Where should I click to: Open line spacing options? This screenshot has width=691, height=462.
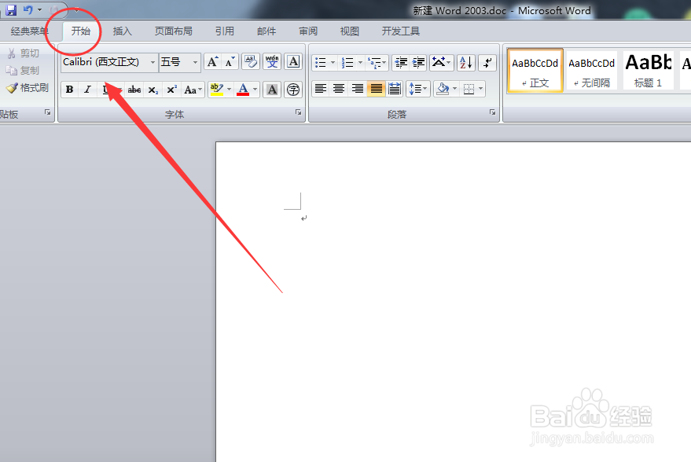click(417, 90)
